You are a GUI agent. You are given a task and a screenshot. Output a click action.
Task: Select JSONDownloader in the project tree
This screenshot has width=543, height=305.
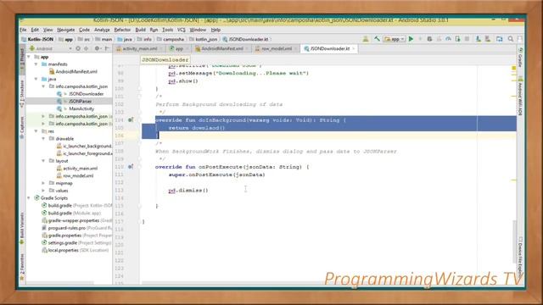click(x=87, y=94)
